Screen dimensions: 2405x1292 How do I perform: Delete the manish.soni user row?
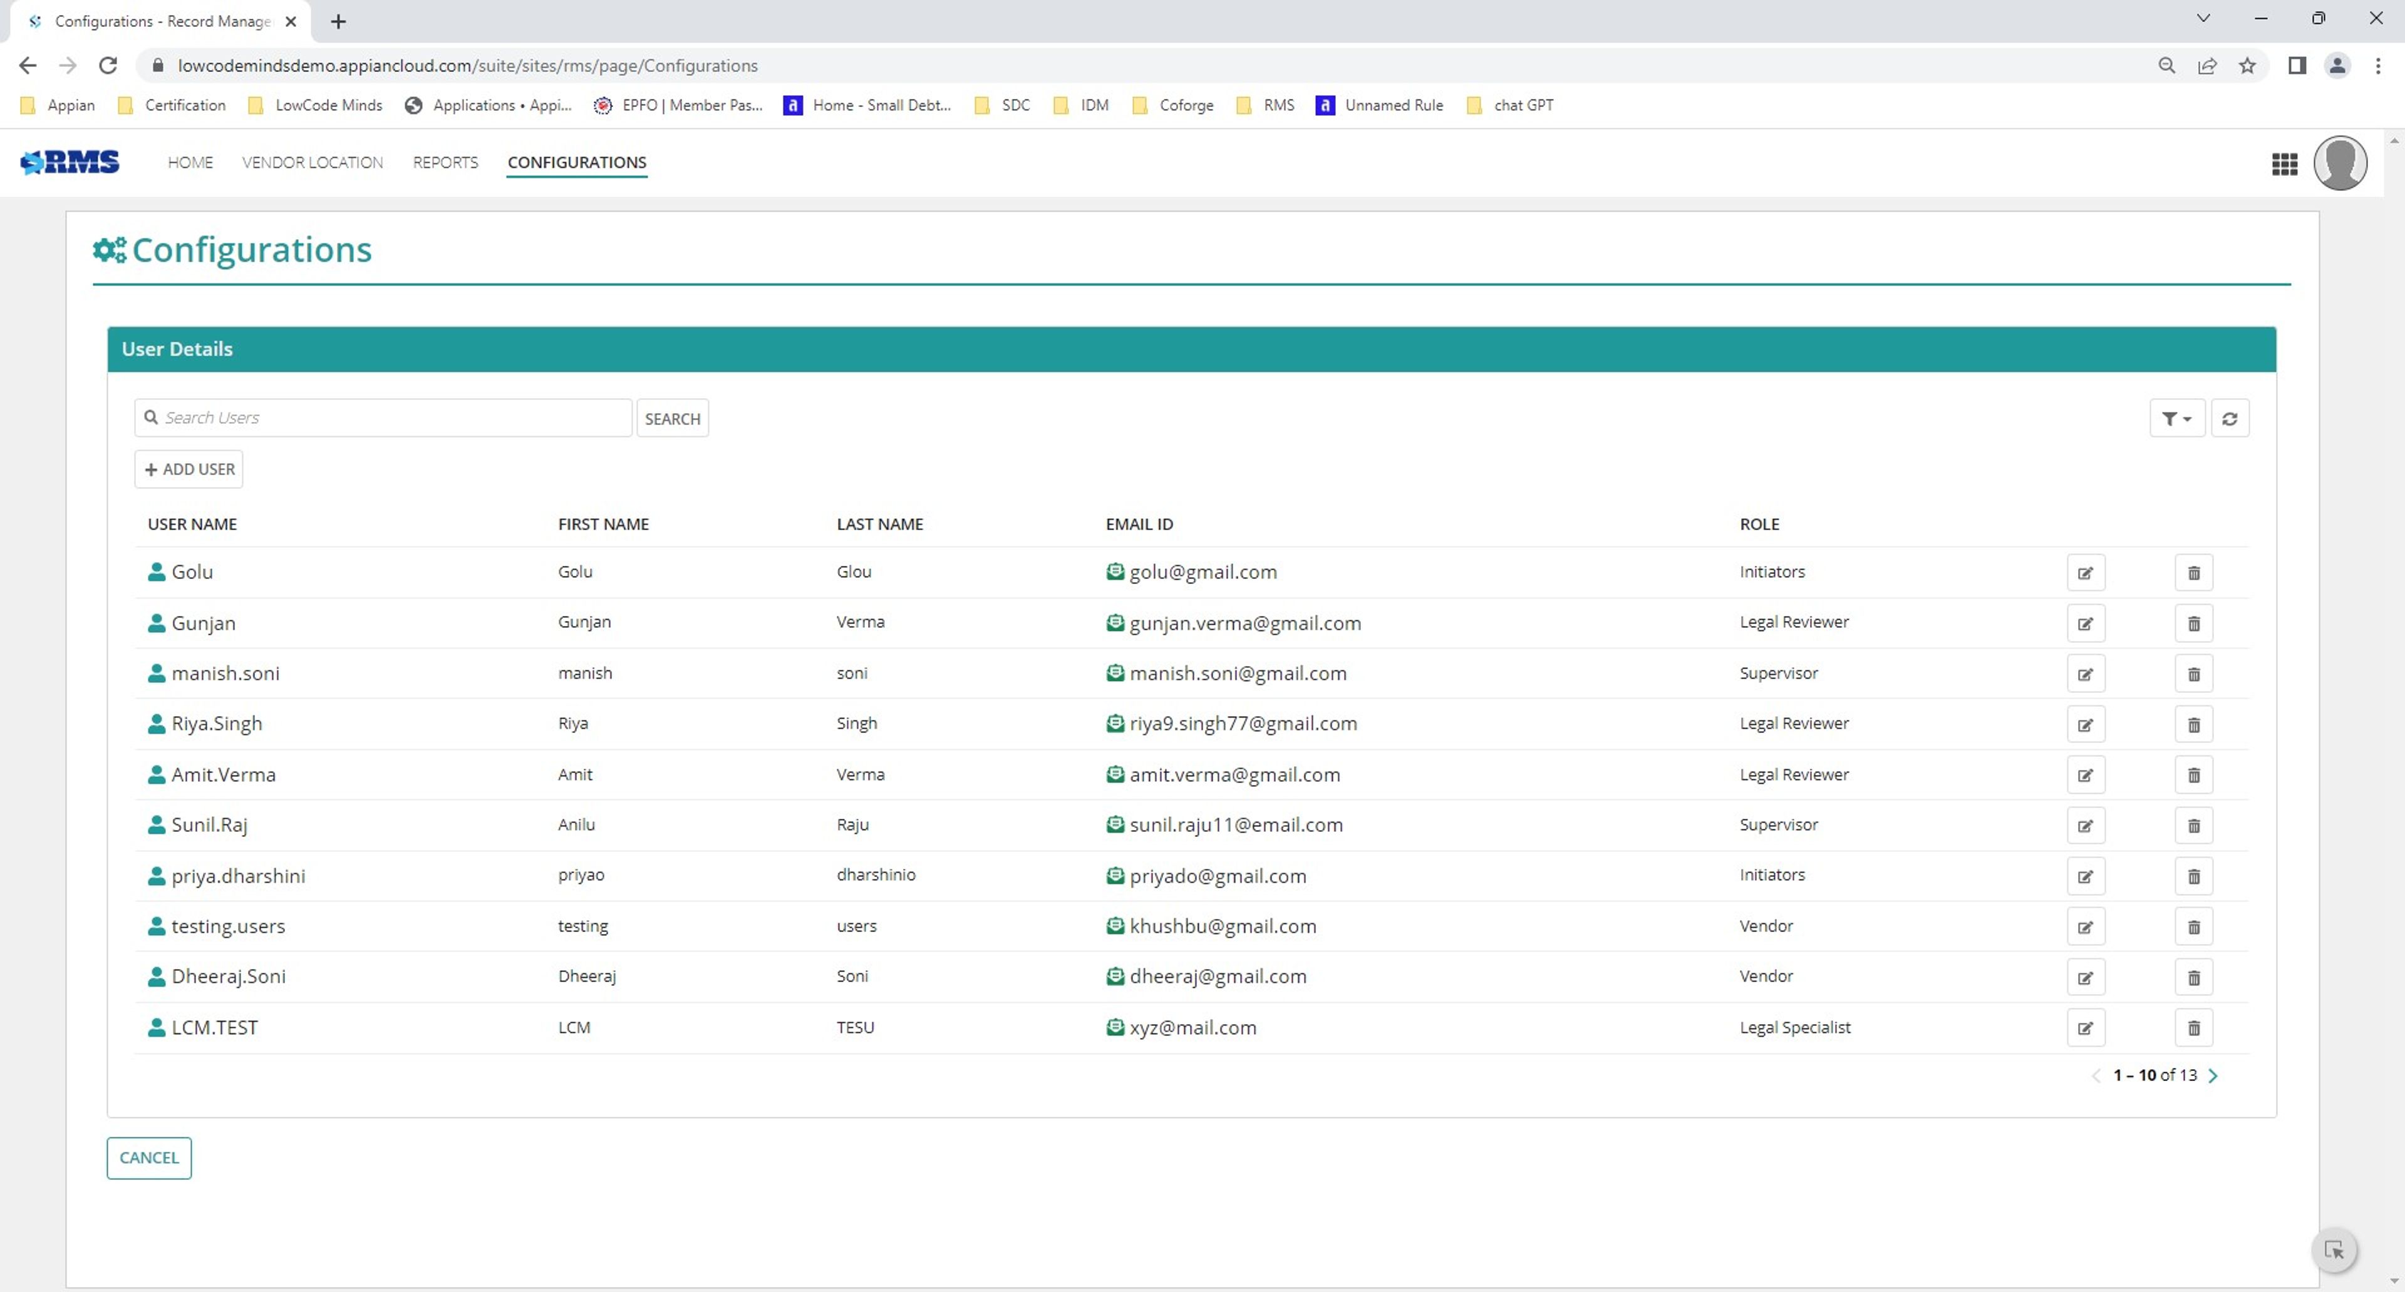click(2194, 674)
